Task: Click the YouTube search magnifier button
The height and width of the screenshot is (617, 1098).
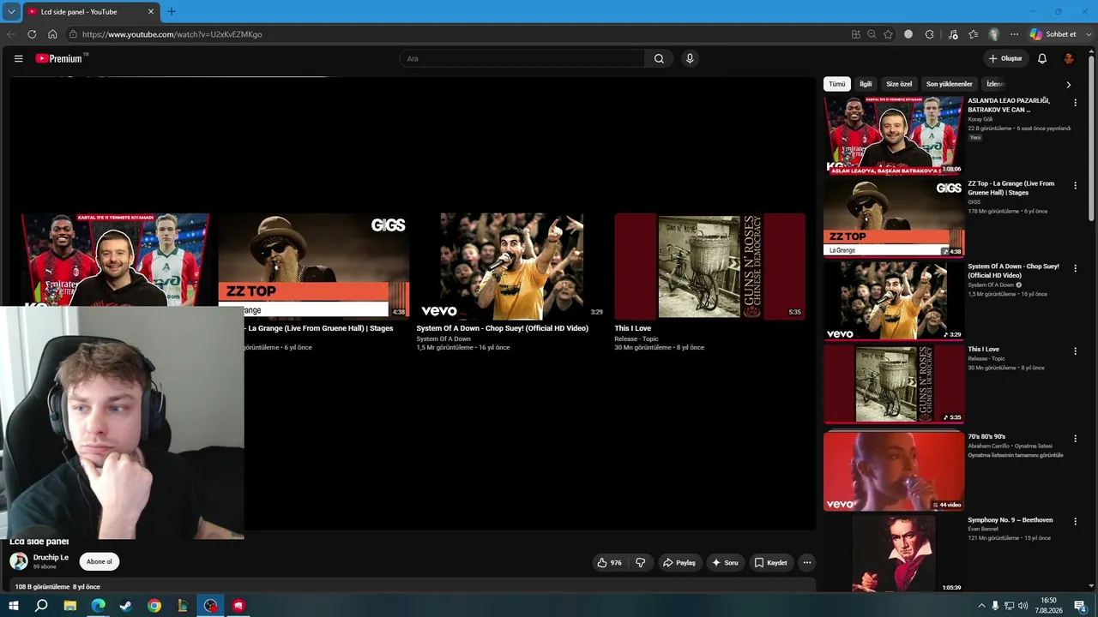Action: [659, 58]
